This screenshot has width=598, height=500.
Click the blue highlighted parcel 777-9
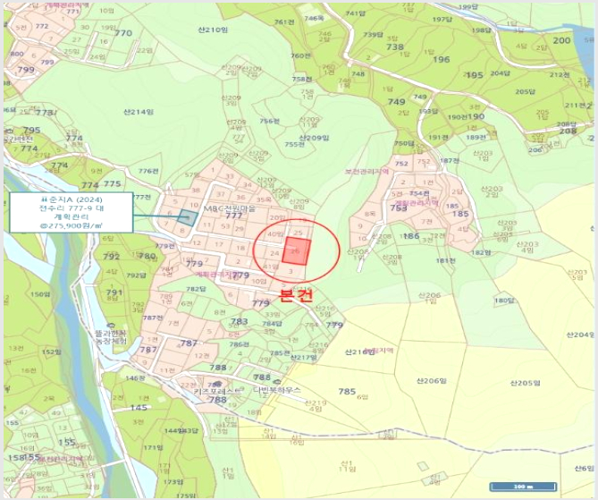pos(189,218)
